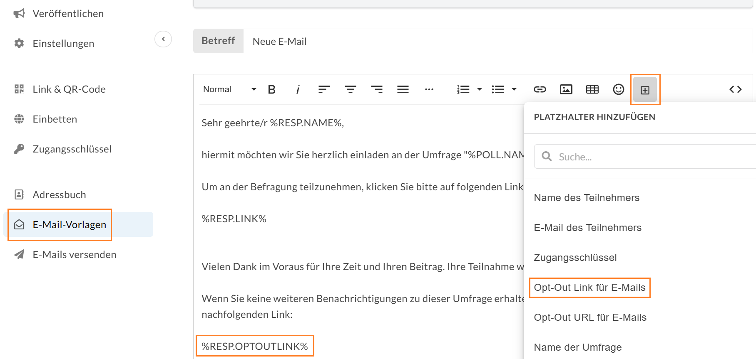Screen dimensions: 756x359
Task: Click the %RESP.LINK% text in email body
Action: tap(234, 219)
